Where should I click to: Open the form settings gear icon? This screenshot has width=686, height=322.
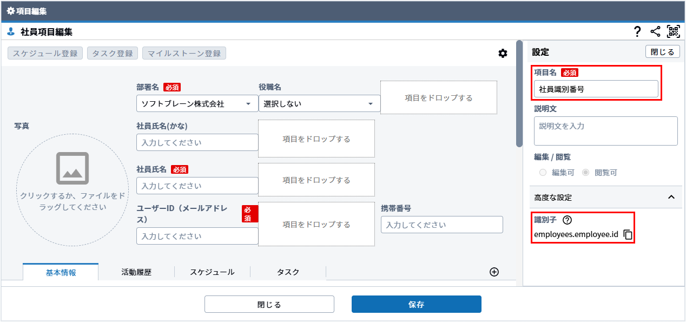503,53
